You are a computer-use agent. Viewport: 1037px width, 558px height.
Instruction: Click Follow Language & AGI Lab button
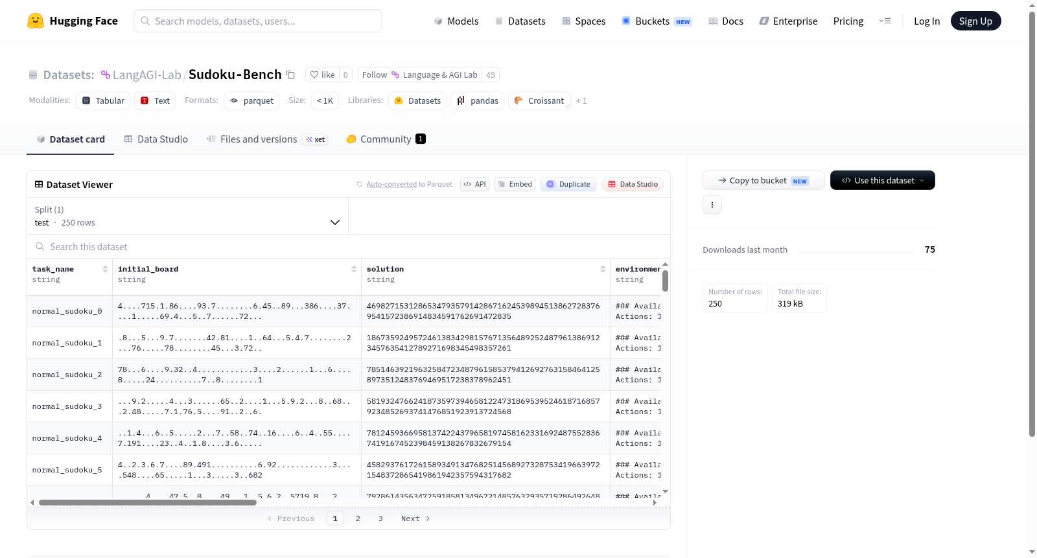pos(420,75)
